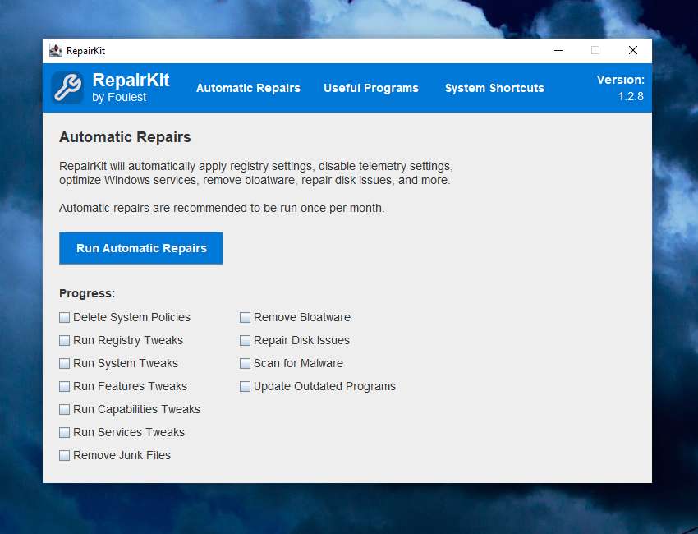The image size is (698, 534).
Task: Open the System Shortcuts tab
Action: 494,88
